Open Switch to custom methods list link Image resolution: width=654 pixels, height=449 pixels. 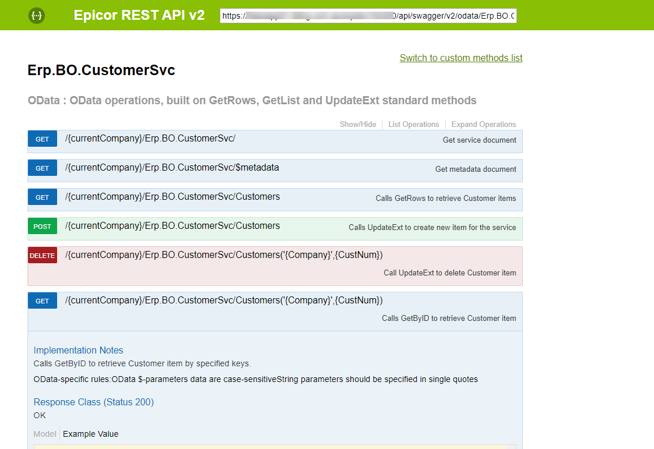[461, 58]
